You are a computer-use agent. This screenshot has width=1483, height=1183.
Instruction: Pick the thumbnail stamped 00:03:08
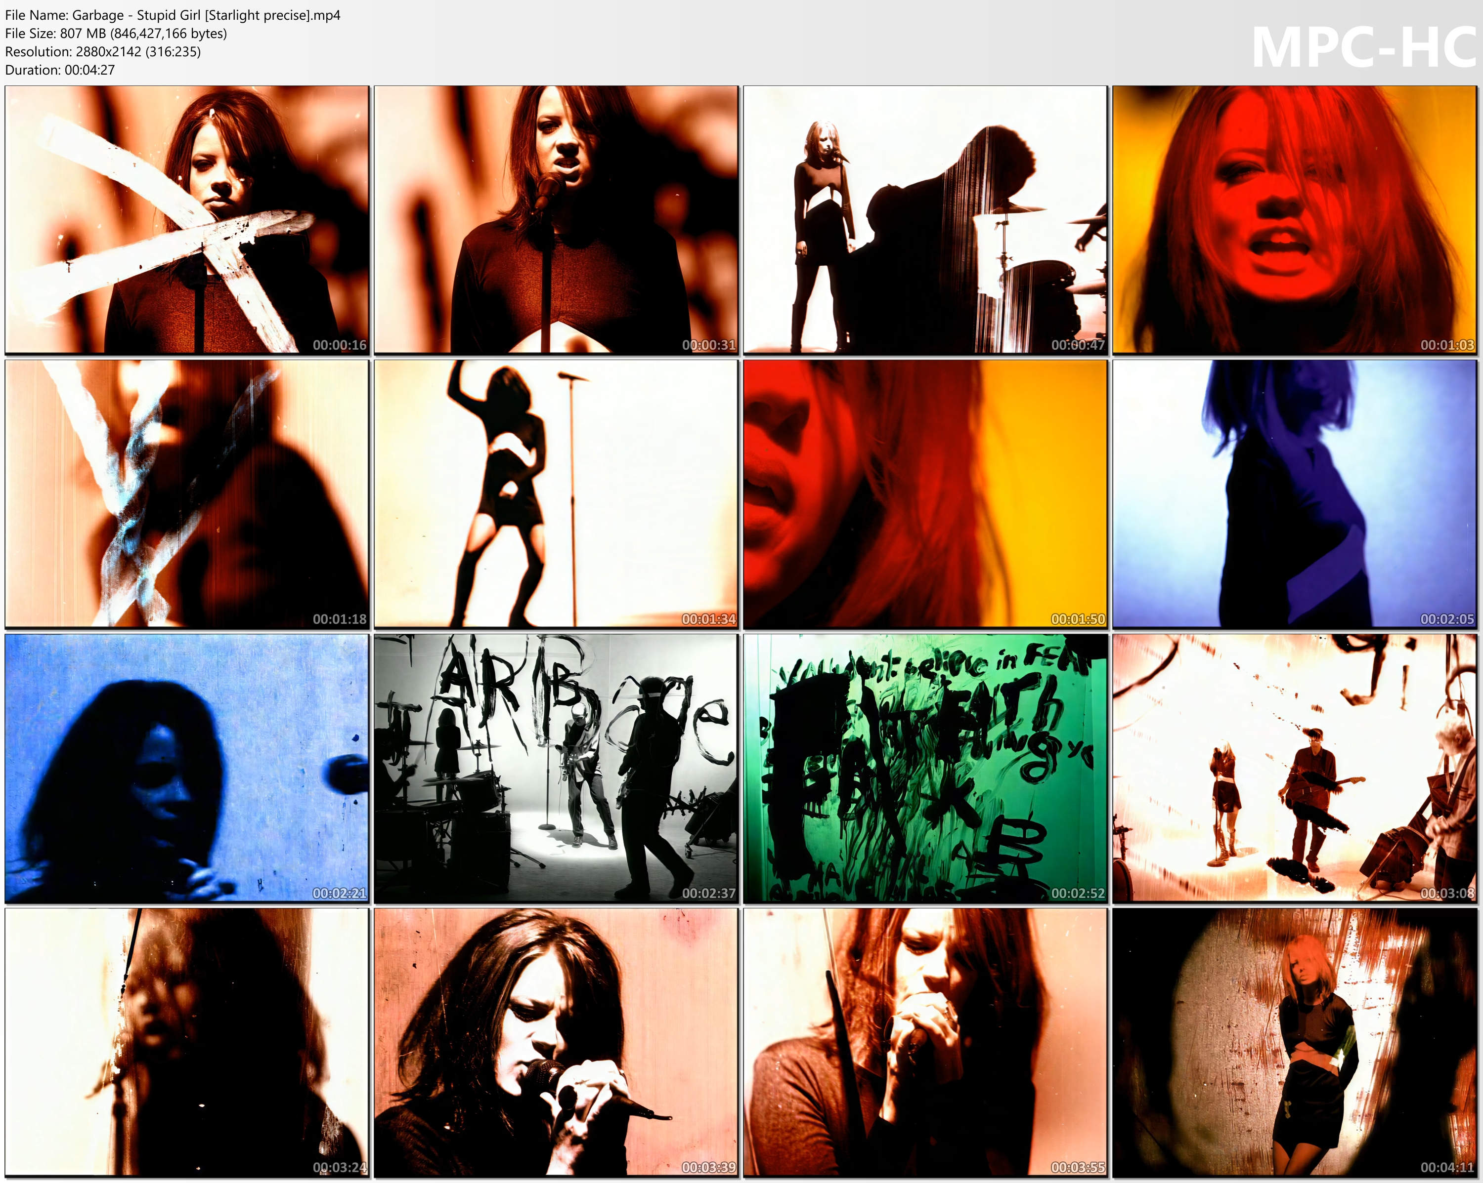click(x=1295, y=768)
